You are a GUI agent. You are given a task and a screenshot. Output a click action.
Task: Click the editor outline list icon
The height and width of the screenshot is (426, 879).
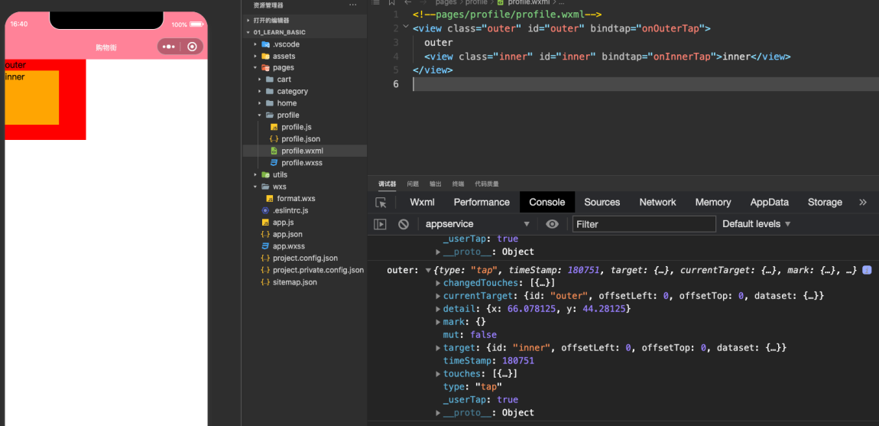click(x=376, y=2)
